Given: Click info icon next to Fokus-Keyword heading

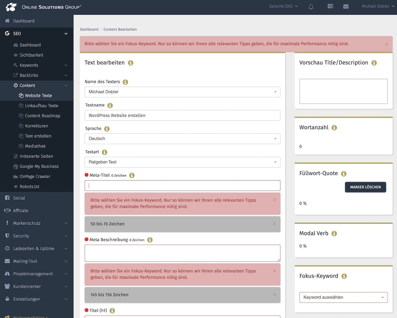Looking at the screenshot, I should pos(344,276).
